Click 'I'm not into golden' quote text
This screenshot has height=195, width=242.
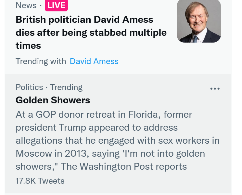point(170,153)
